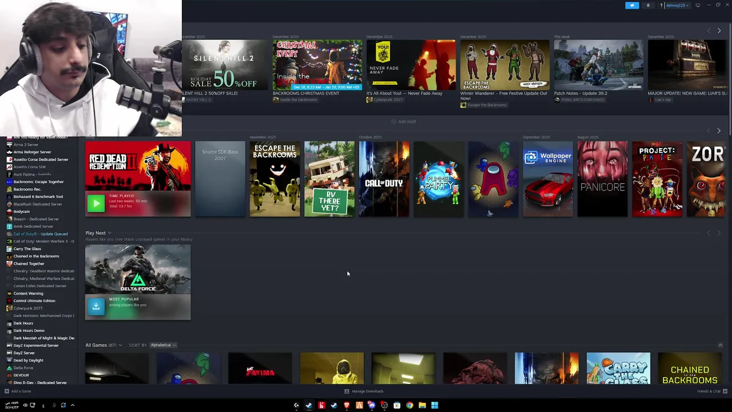Open File Explorer from the taskbar

pos(422,405)
